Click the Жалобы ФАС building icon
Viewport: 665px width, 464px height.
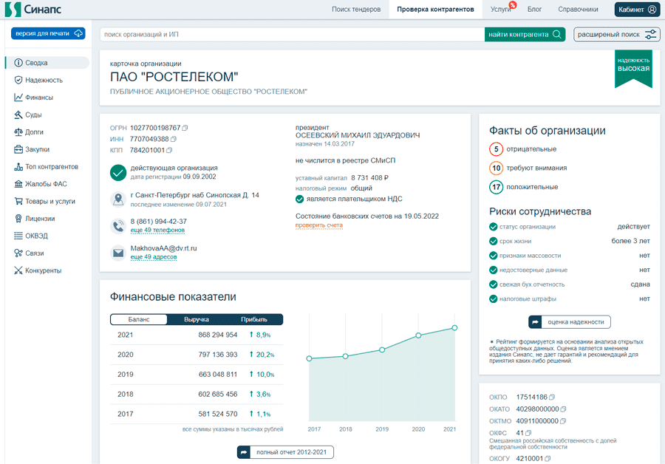[x=18, y=184]
